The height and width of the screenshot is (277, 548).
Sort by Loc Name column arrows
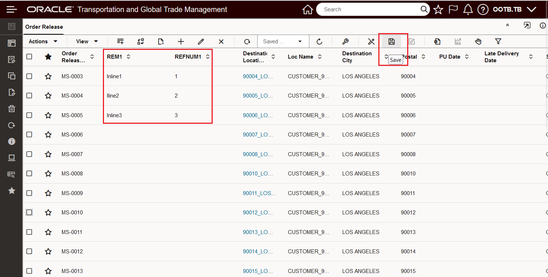pos(320,57)
